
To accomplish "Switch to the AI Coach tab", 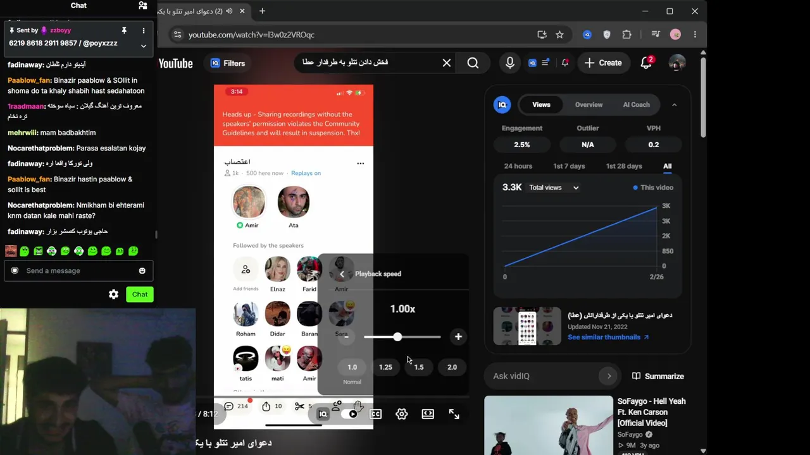I will point(637,105).
